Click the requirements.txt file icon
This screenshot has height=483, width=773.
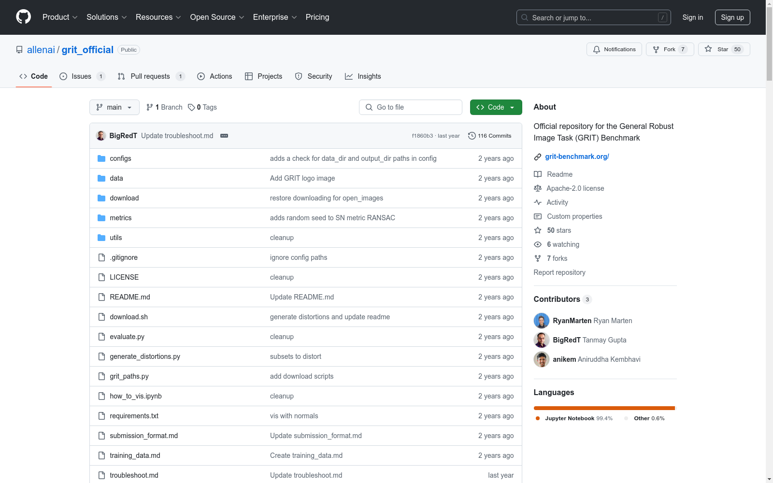point(101,416)
